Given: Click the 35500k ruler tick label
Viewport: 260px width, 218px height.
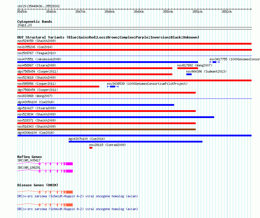Looking at the screenshot, I should pyautogui.click(x=168, y=12).
